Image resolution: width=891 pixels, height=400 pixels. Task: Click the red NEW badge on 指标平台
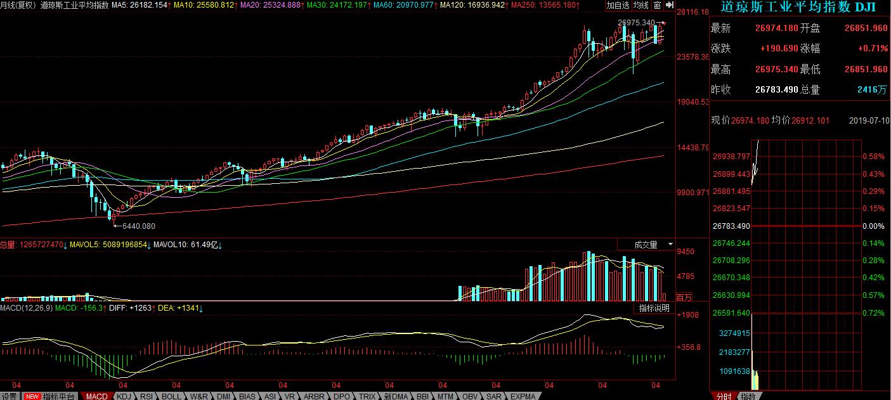(x=32, y=396)
